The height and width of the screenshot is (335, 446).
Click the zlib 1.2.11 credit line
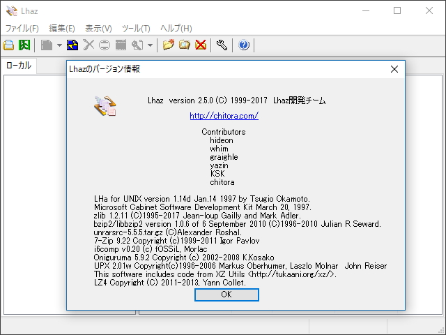pyautogui.click(x=197, y=216)
